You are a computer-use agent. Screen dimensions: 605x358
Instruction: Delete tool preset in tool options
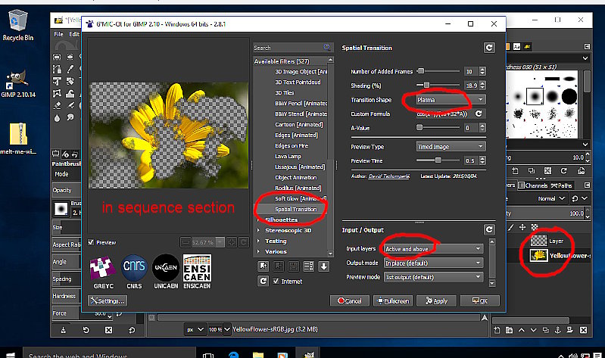109,330
